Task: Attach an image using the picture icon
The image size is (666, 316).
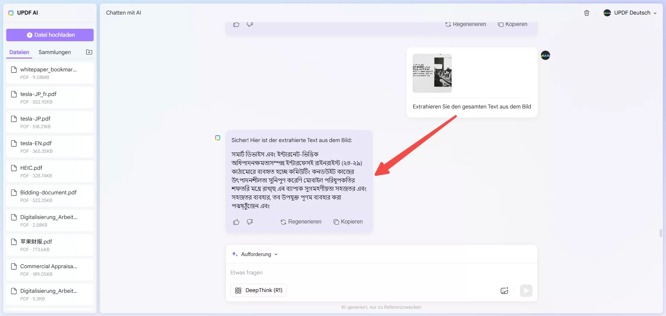Action: [504, 291]
